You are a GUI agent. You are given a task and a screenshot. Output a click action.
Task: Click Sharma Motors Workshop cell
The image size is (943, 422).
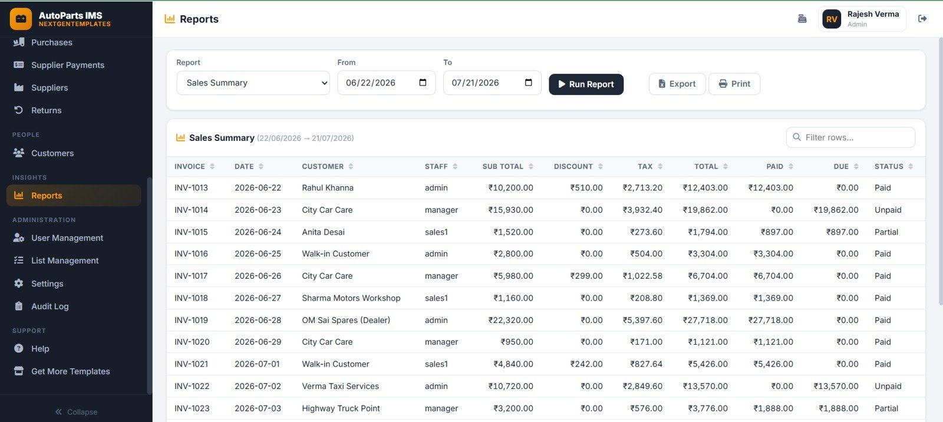[351, 298]
